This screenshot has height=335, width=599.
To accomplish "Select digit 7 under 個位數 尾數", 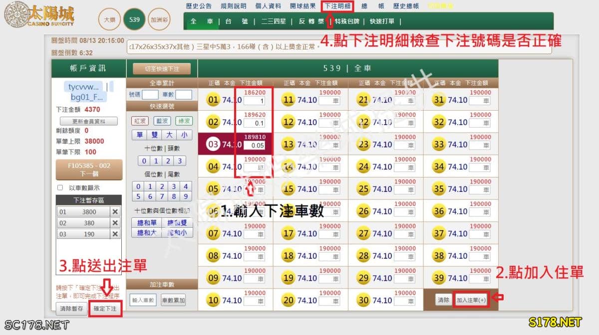I will click(x=162, y=196).
